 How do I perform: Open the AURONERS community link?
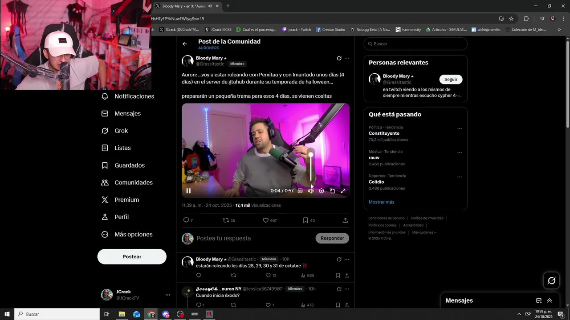coord(208,48)
